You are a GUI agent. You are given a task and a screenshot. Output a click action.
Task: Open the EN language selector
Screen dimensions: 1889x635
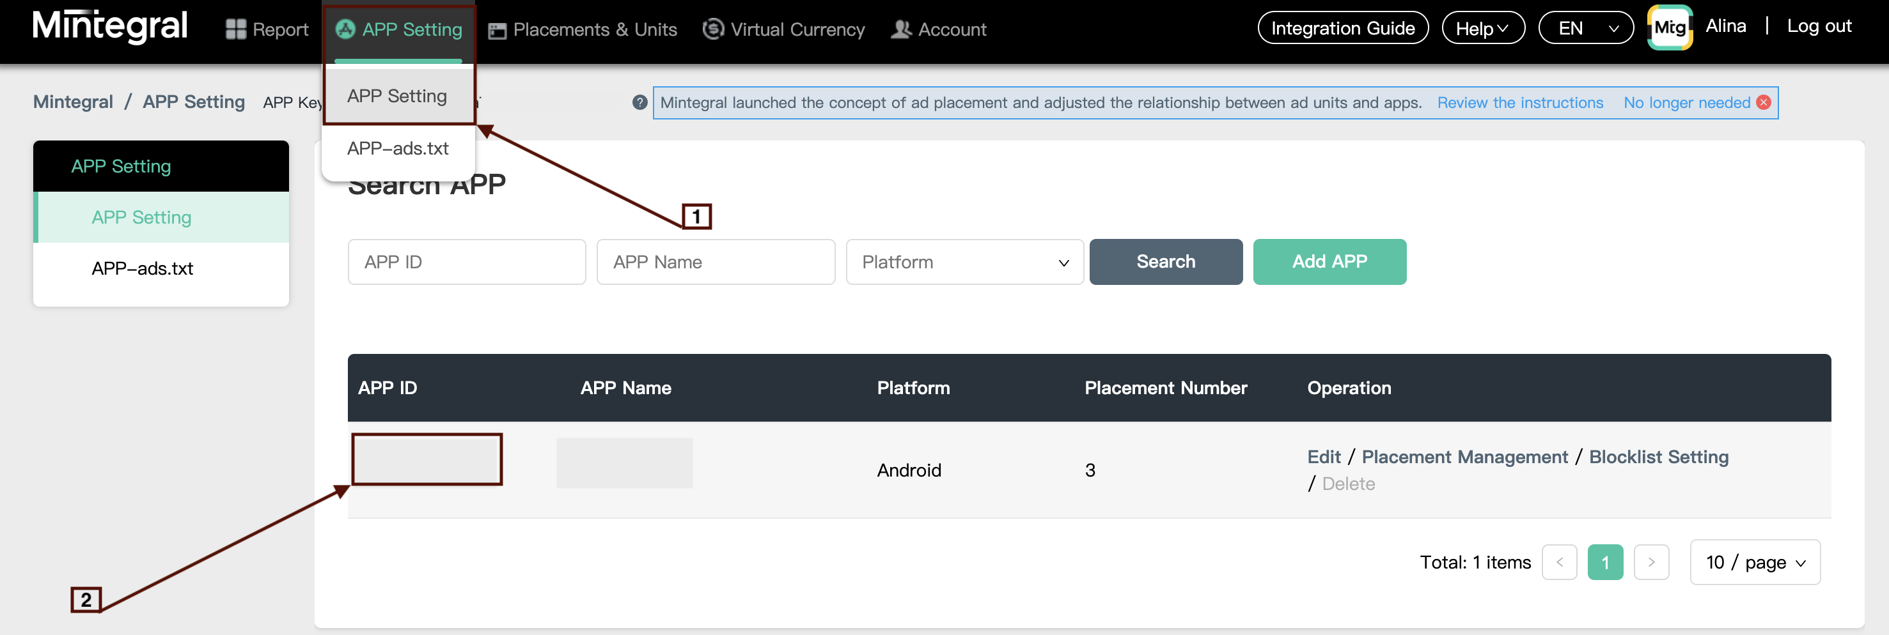(x=1585, y=29)
